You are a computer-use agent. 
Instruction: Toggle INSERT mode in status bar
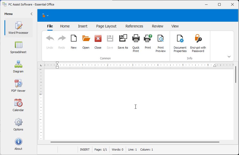(x=85, y=150)
